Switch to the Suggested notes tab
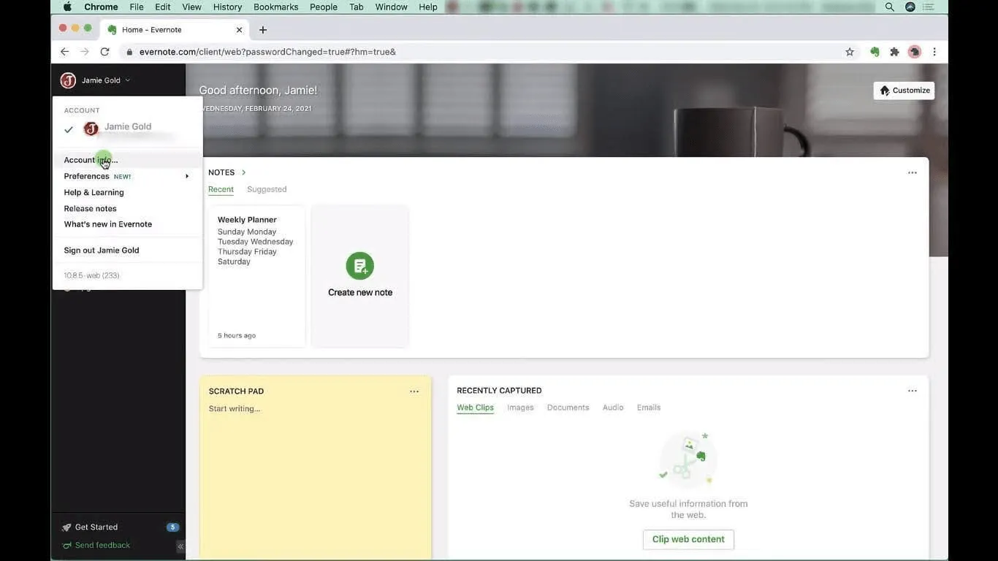Image resolution: width=998 pixels, height=561 pixels. coord(267,189)
